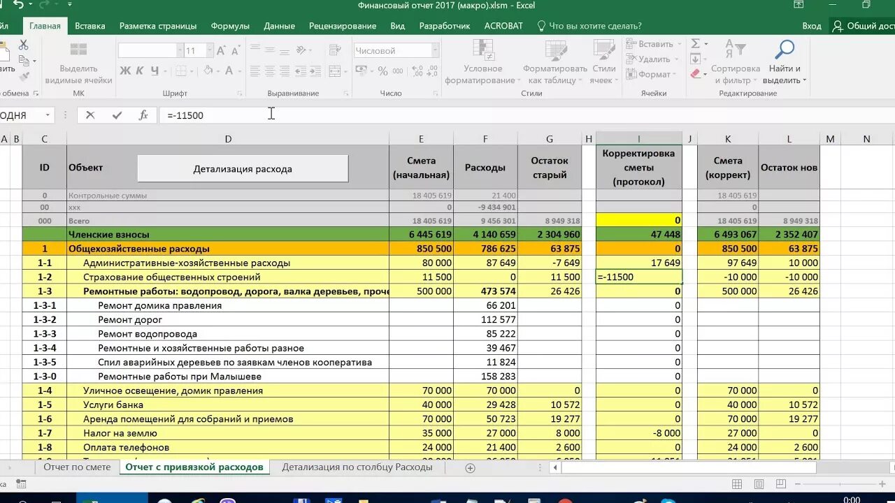Click the Cut scissors icon
895x503 pixels.
tap(23, 45)
